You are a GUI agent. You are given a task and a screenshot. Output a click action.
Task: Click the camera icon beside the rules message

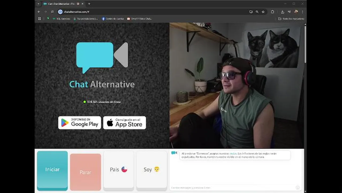174,153
